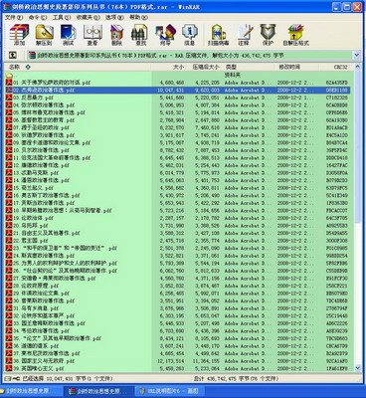Select the file row numbered 21
The width and height of the screenshot is (366, 398).
pyautogui.click(x=177, y=233)
